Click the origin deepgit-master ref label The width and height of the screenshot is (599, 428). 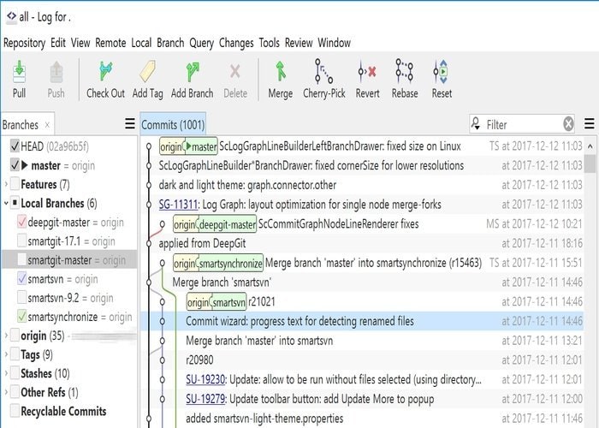click(215, 224)
